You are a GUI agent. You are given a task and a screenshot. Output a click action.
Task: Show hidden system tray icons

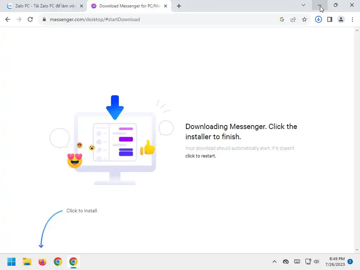click(274, 262)
